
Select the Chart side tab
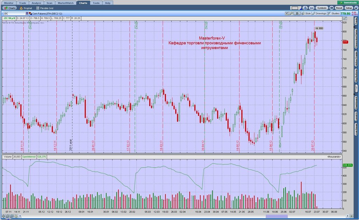(356, 88)
